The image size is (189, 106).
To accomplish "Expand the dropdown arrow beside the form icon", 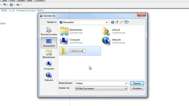I will click(14, 5).
